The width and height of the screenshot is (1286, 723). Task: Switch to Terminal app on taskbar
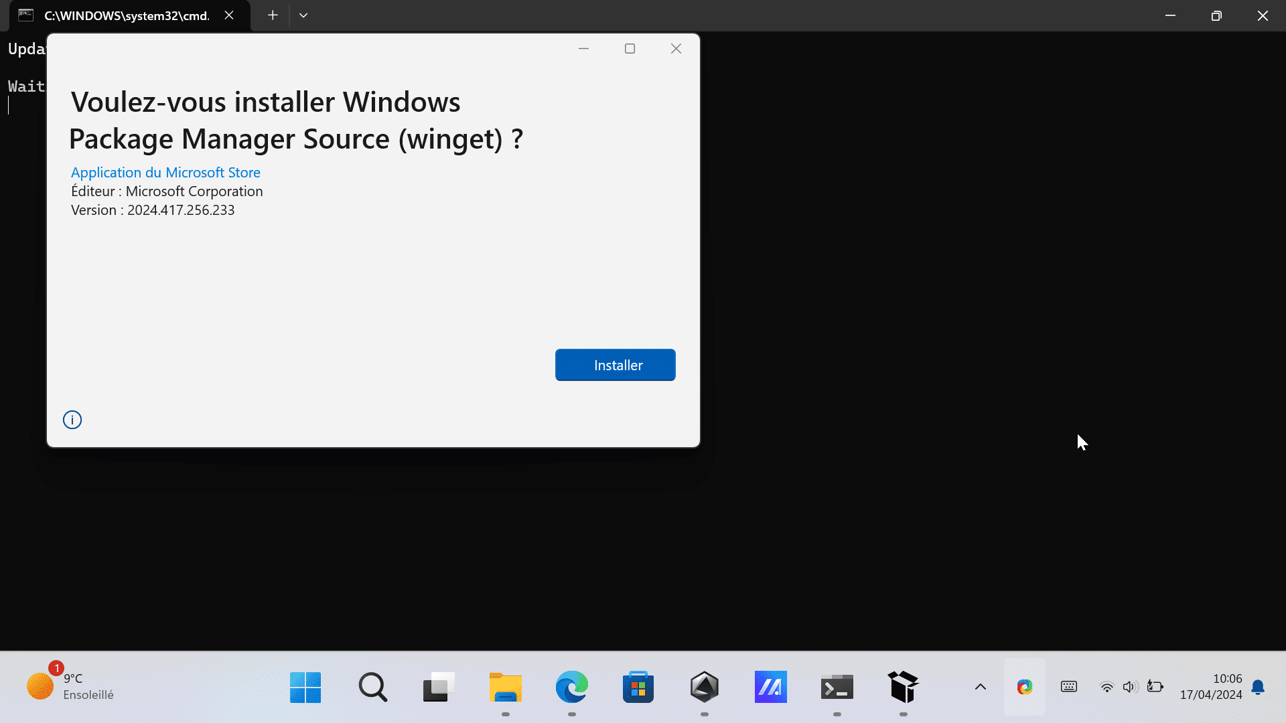click(x=837, y=687)
